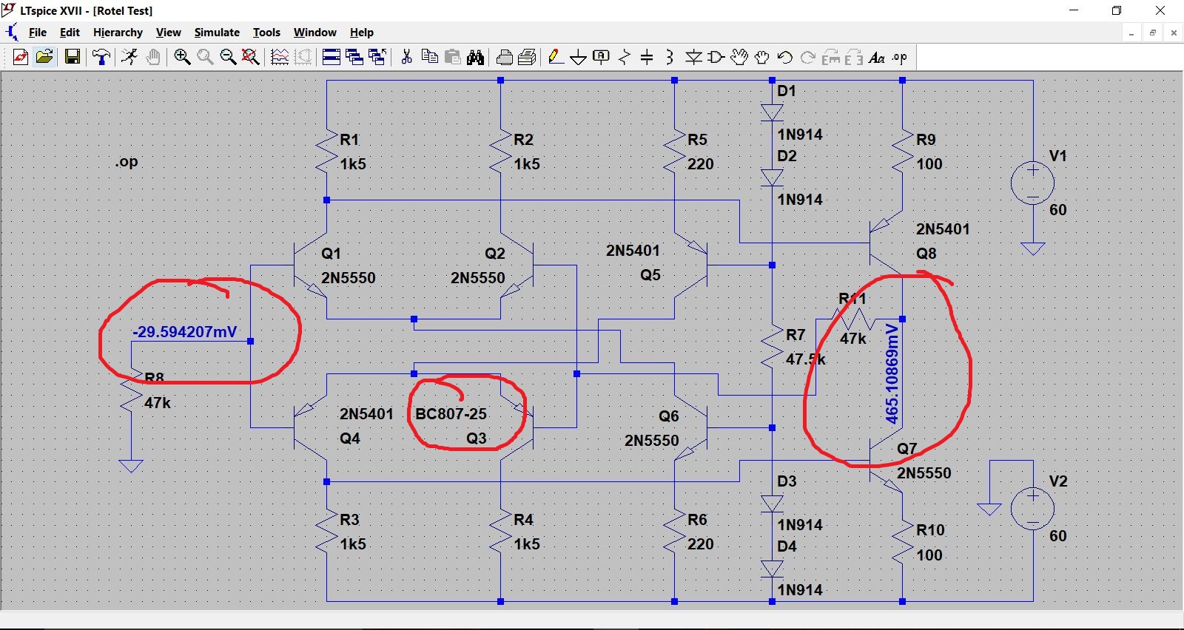Click the Halt simulation hand icon

pyautogui.click(x=153, y=57)
